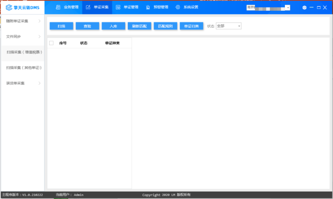This screenshot has width=333, height=199.
Task: Open 匹配规则 button
Action: pyautogui.click(x=165, y=26)
